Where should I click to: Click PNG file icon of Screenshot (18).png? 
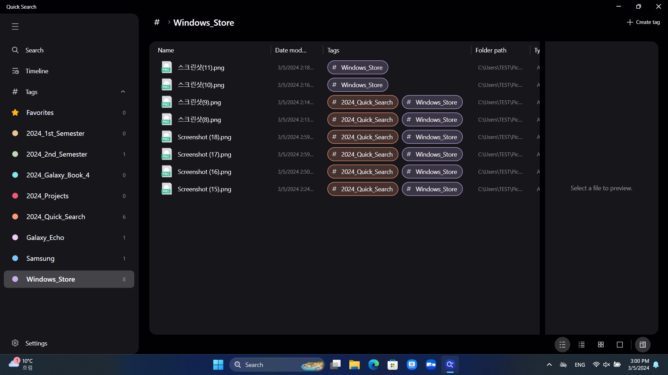click(x=167, y=137)
